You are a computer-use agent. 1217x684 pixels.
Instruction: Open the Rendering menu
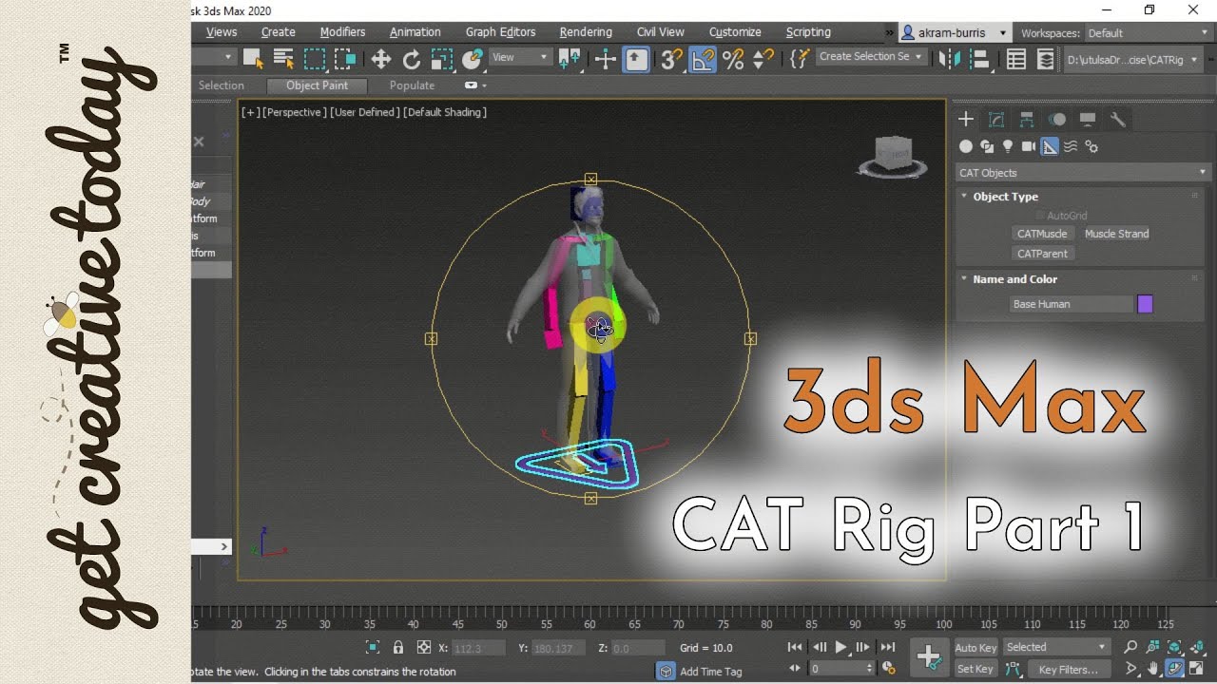pyautogui.click(x=586, y=32)
